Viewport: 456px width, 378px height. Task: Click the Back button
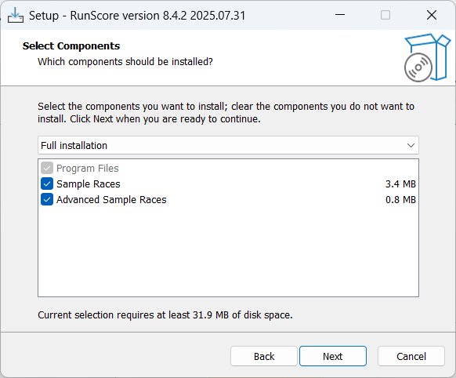(264, 356)
